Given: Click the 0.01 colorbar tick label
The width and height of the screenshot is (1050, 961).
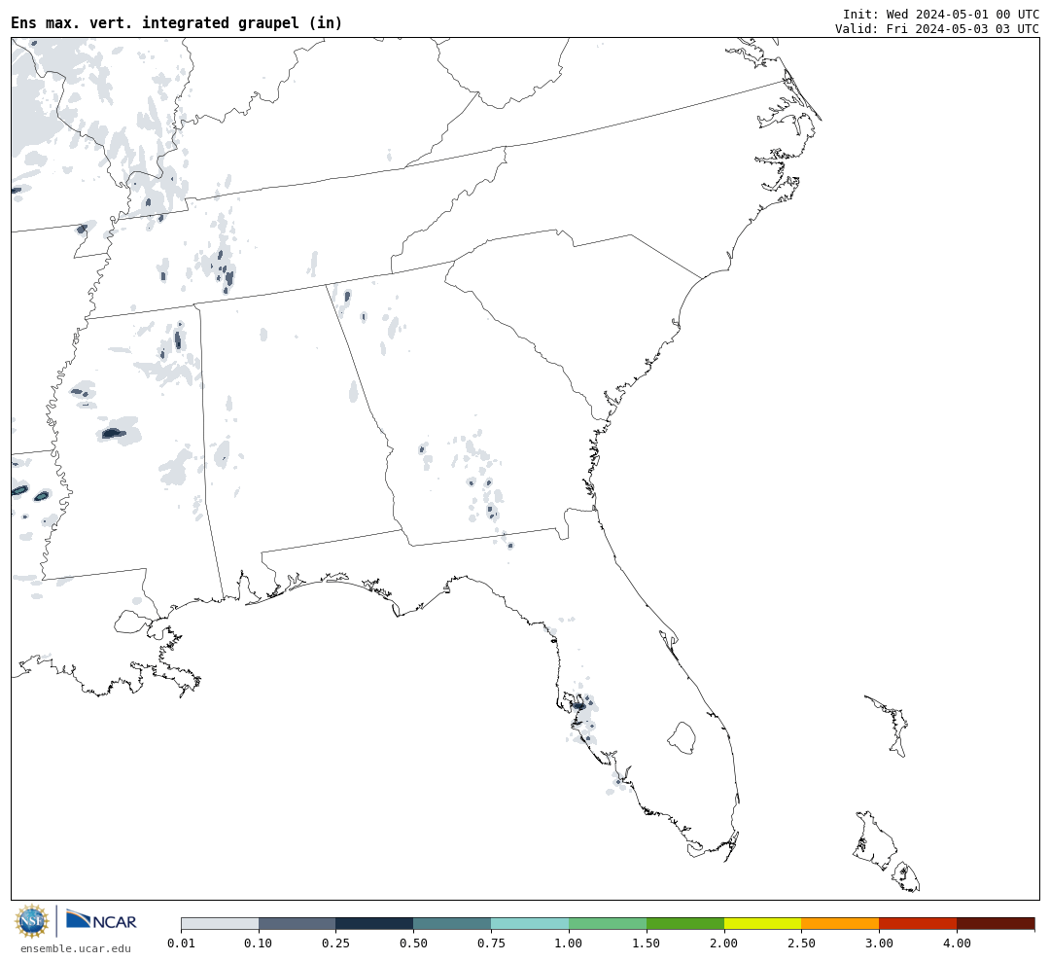Looking at the screenshot, I should point(182,943).
